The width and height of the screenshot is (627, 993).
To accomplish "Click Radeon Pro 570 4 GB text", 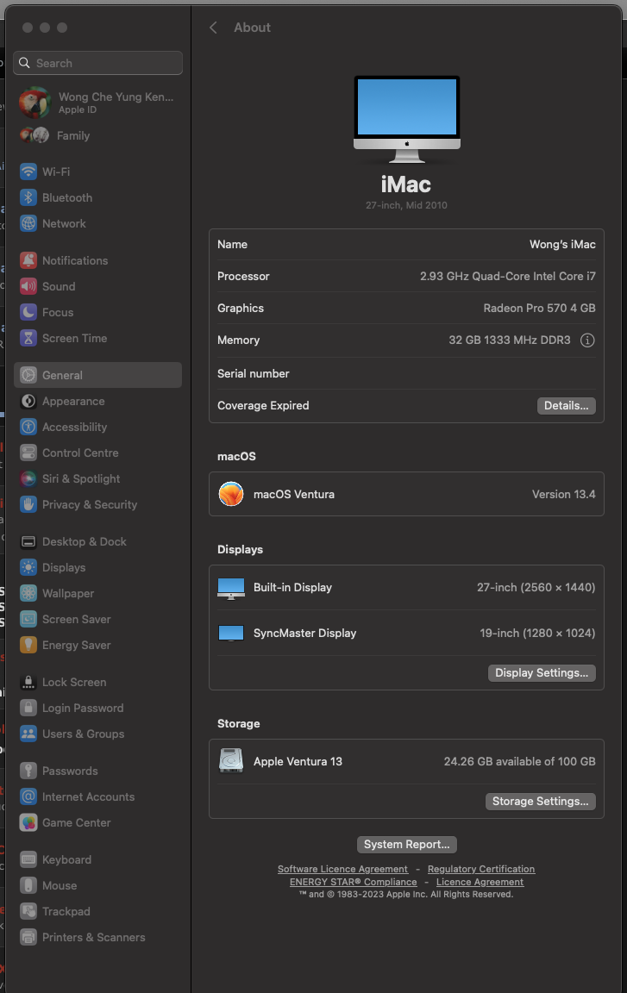I will tap(540, 308).
